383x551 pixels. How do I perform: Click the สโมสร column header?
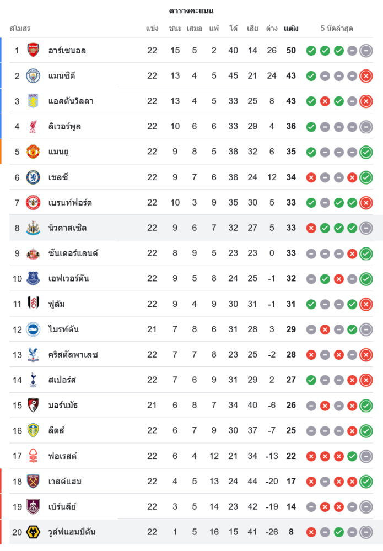point(20,29)
